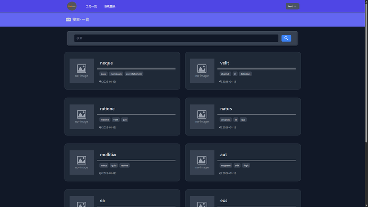Open the neque card's no-image thumbnail
Viewport: 368px width, 207px height.
(x=81, y=71)
